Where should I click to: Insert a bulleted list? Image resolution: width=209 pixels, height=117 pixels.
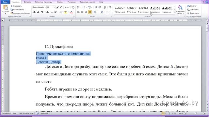pos(78,7)
